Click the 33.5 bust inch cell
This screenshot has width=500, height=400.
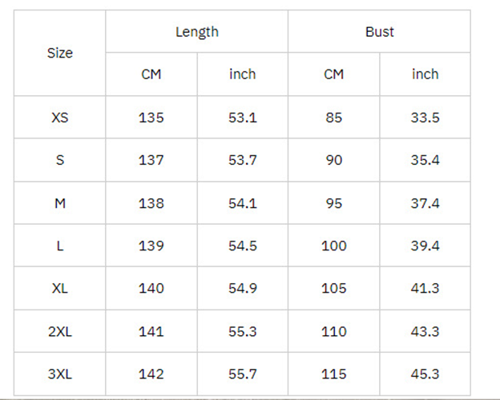[425, 118]
